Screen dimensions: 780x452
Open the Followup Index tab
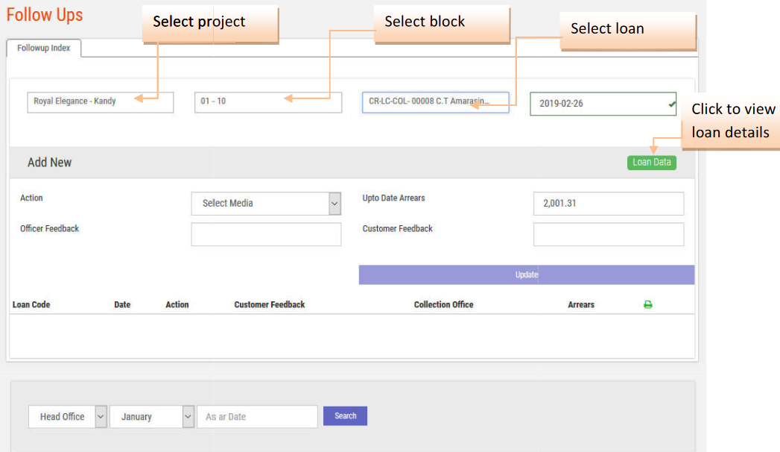pos(44,48)
